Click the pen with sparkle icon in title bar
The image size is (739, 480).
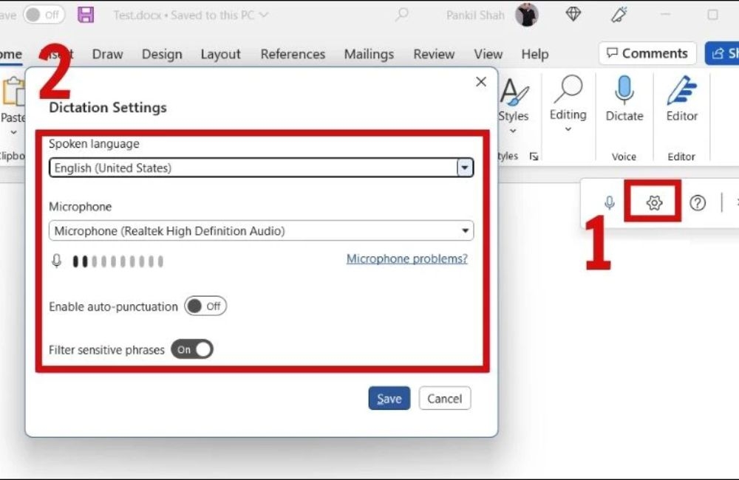coord(619,15)
